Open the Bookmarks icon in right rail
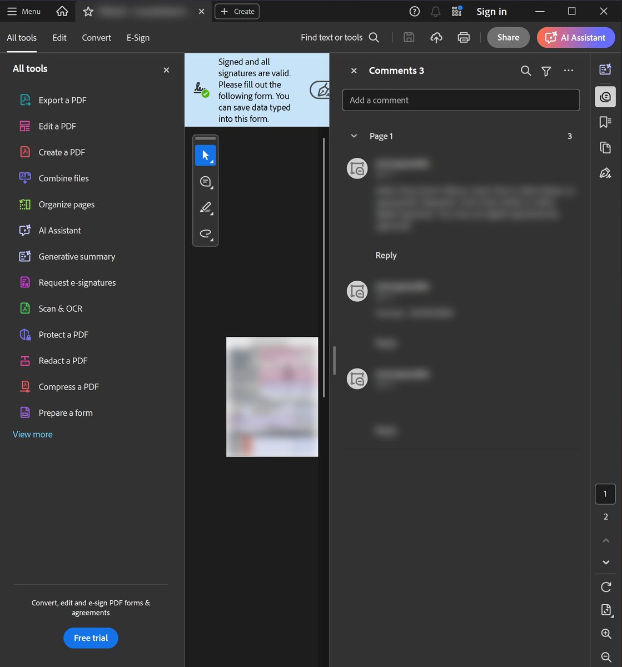 point(605,122)
